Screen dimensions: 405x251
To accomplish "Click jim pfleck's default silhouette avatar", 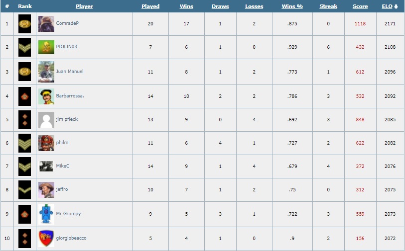I will pyautogui.click(x=46, y=120).
